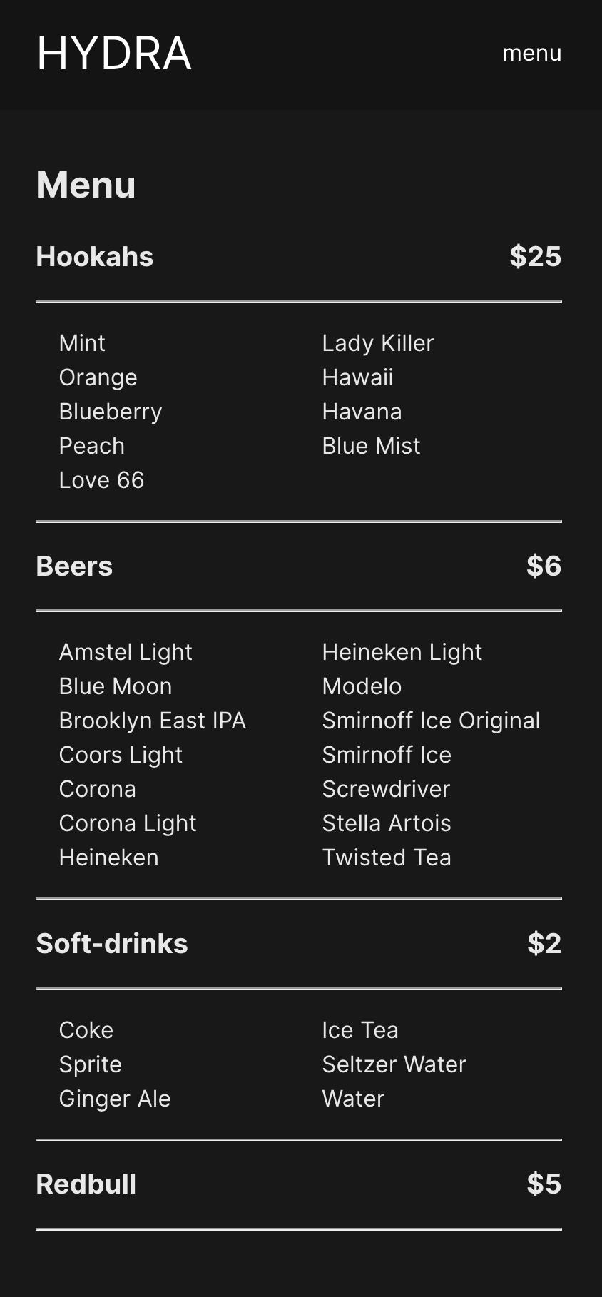
Task: Click the Mint hookah flavor
Action: click(82, 343)
